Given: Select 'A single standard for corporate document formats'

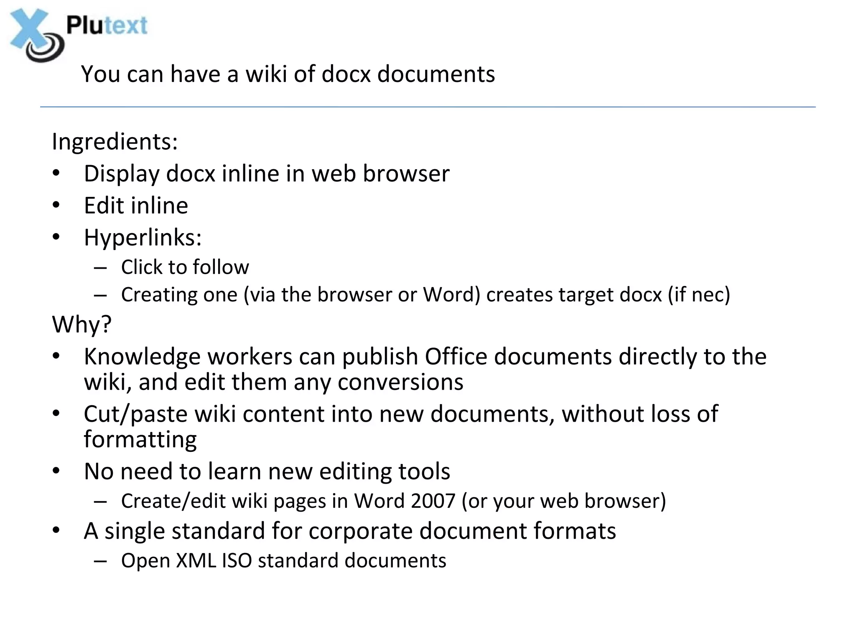Looking at the screenshot, I should 350,531.
